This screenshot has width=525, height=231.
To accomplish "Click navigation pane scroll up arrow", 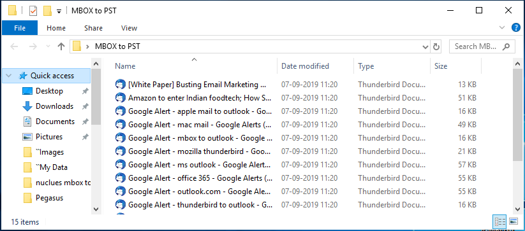I will click(x=96, y=64).
